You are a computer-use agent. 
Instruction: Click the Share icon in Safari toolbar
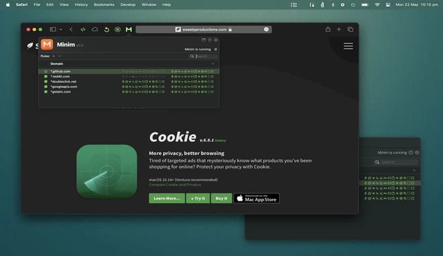point(327,29)
